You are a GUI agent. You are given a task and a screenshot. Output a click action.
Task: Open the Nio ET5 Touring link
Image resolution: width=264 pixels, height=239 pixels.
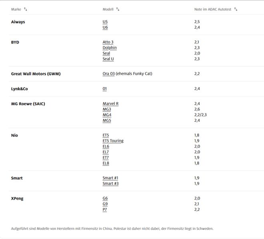click(x=113, y=141)
